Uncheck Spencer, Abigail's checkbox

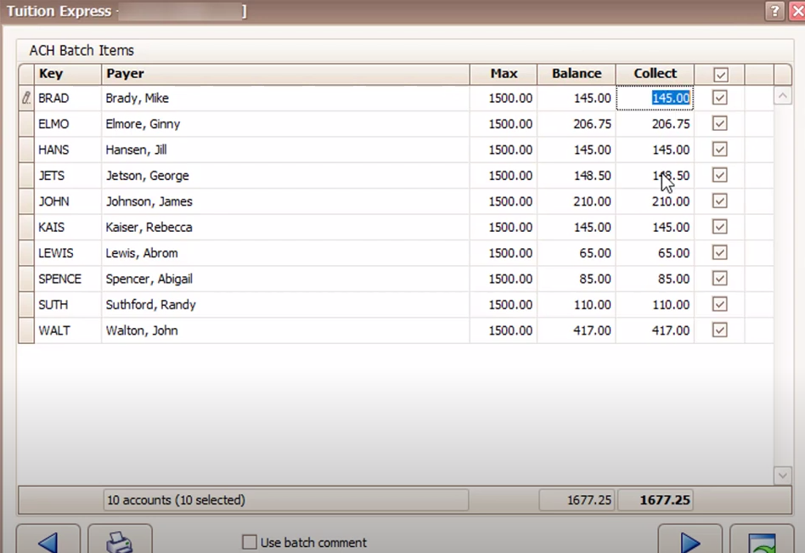coord(720,279)
